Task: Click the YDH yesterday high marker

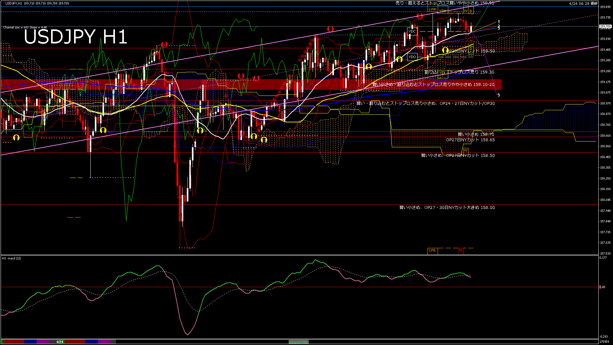Action: point(443,11)
